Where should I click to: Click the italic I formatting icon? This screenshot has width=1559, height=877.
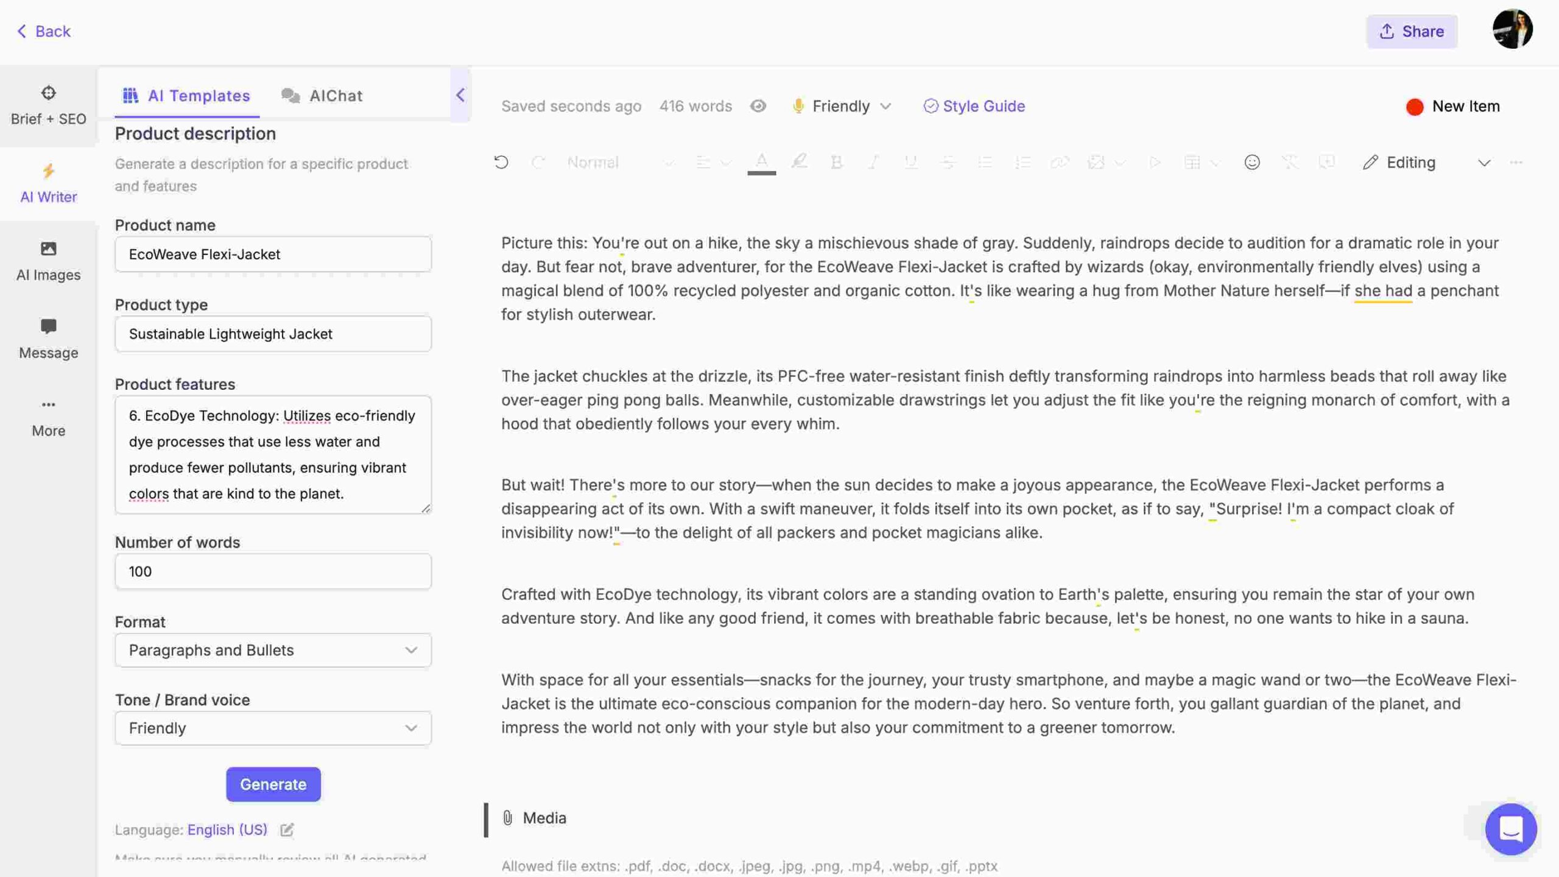(x=873, y=163)
